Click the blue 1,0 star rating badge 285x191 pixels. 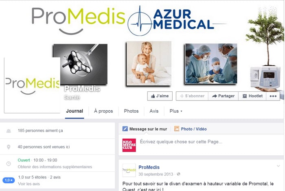click(x=9, y=180)
